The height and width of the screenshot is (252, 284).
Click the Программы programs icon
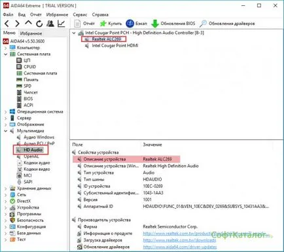pyautogui.click(x=12, y=214)
